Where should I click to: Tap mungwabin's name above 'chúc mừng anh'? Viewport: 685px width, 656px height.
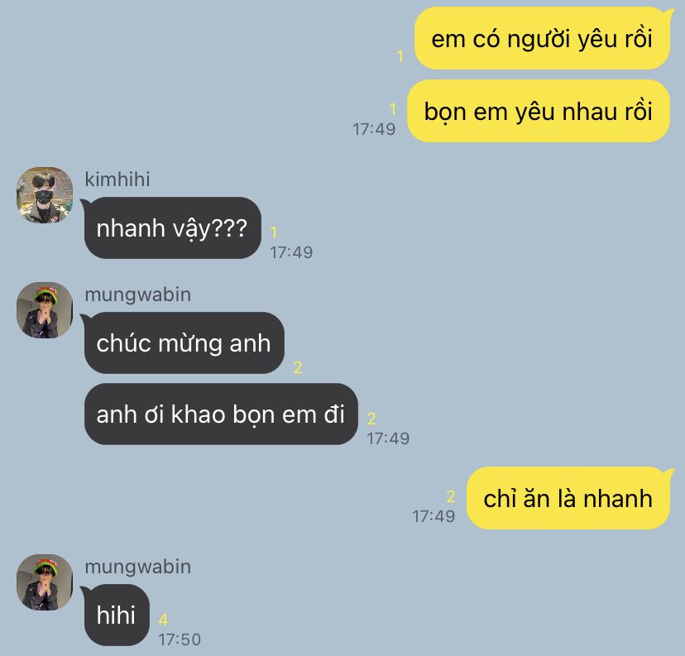click(x=137, y=294)
